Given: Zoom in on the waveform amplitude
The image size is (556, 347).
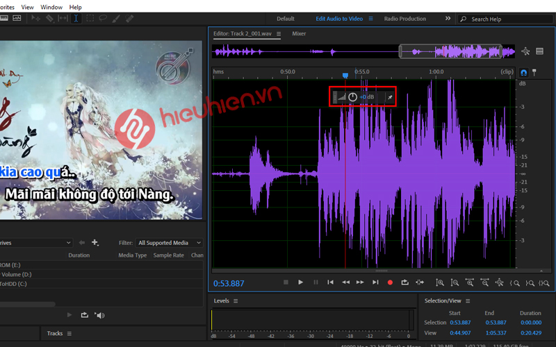Looking at the screenshot, I should (440, 282).
